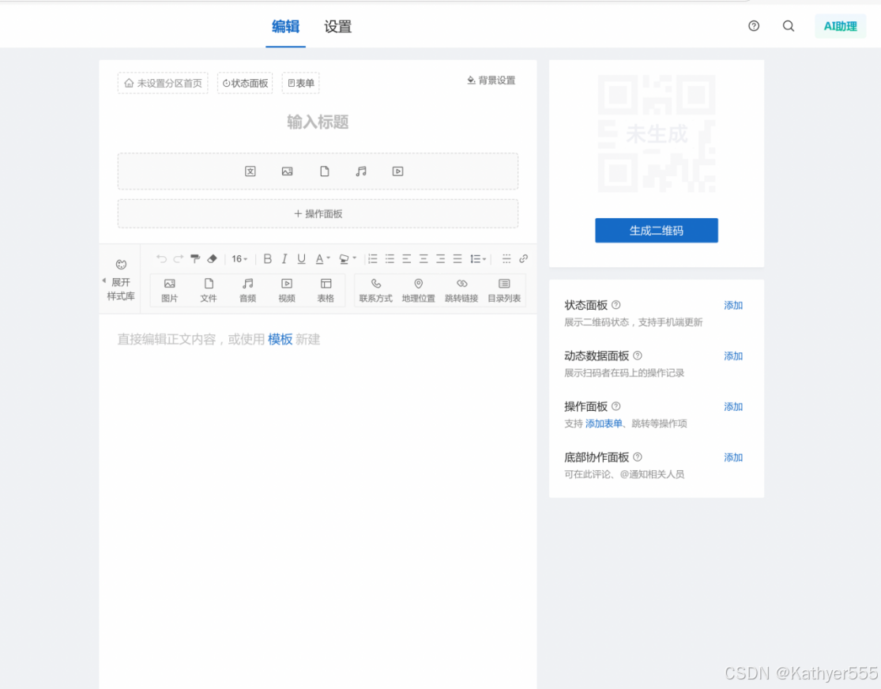
Task: Click the file icon in placeholder box
Action: 324,171
